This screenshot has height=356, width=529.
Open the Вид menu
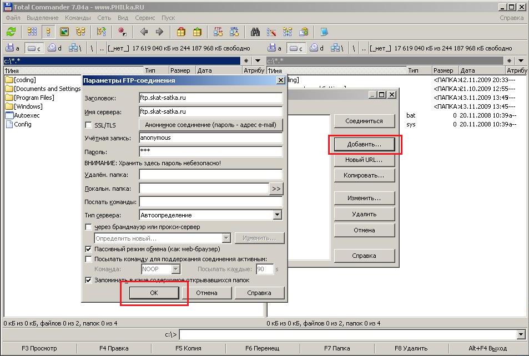click(x=123, y=18)
